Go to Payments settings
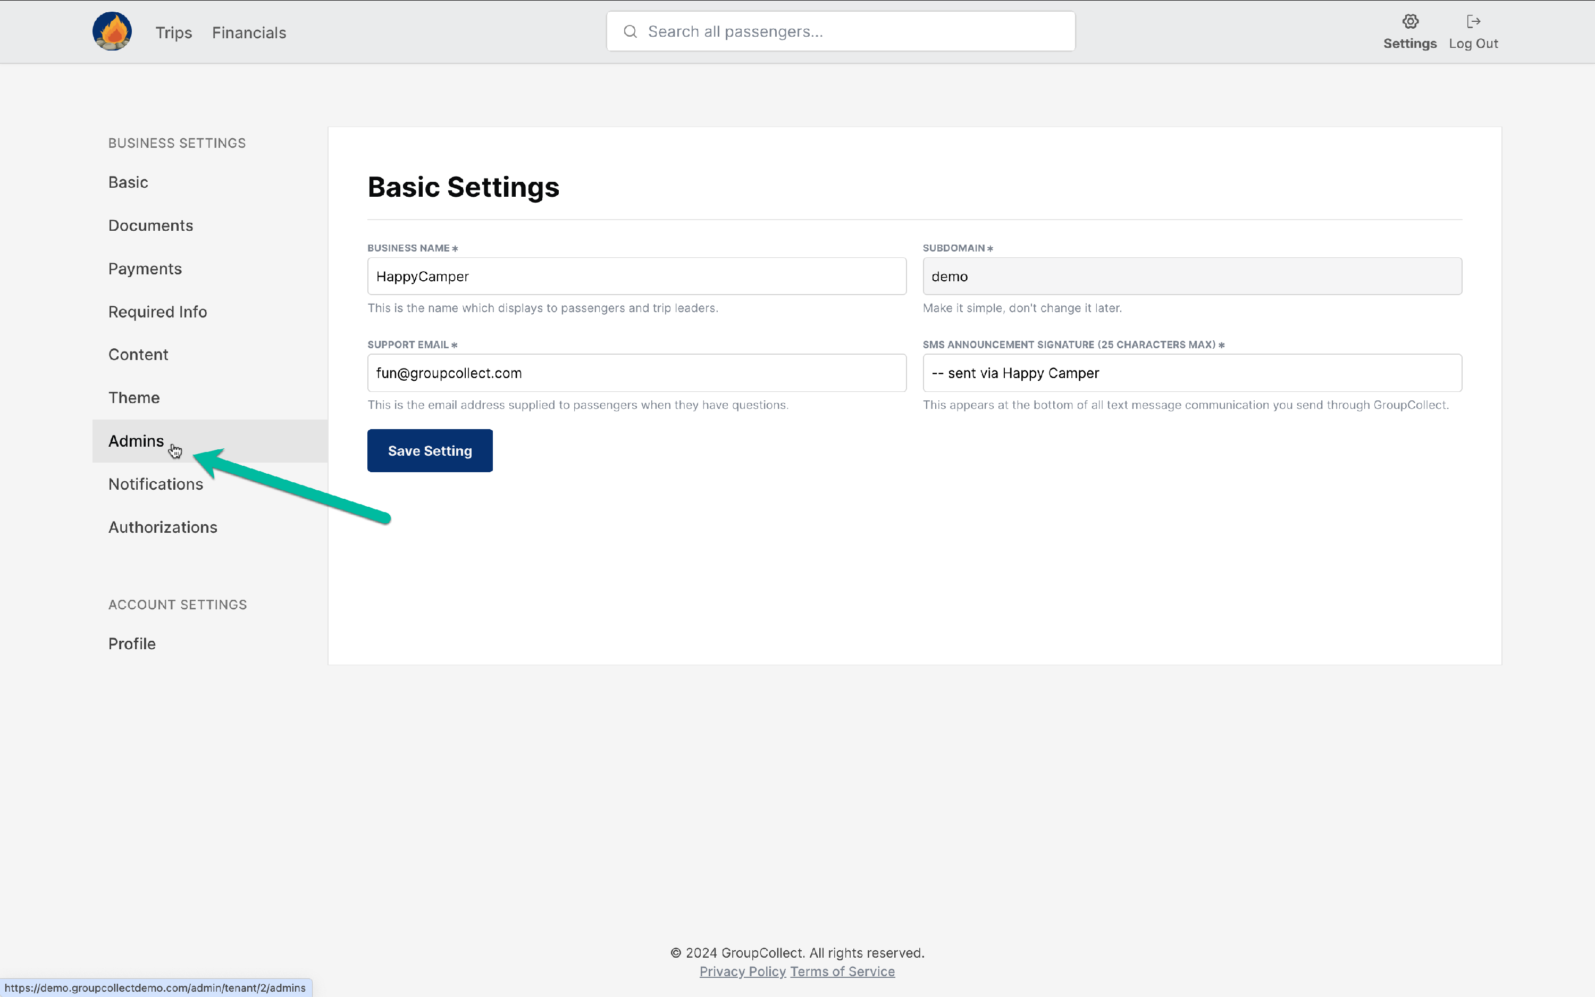Viewport: 1595px width, 997px height. (144, 269)
